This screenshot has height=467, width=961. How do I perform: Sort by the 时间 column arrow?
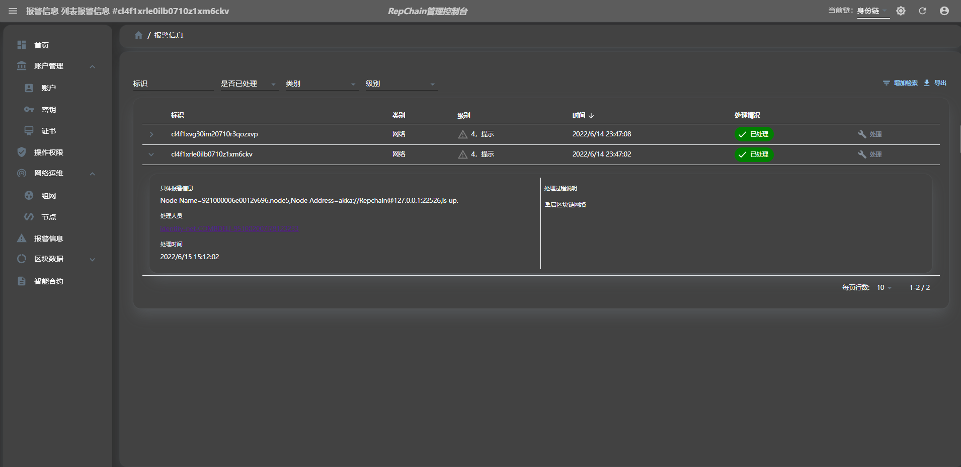(x=591, y=116)
